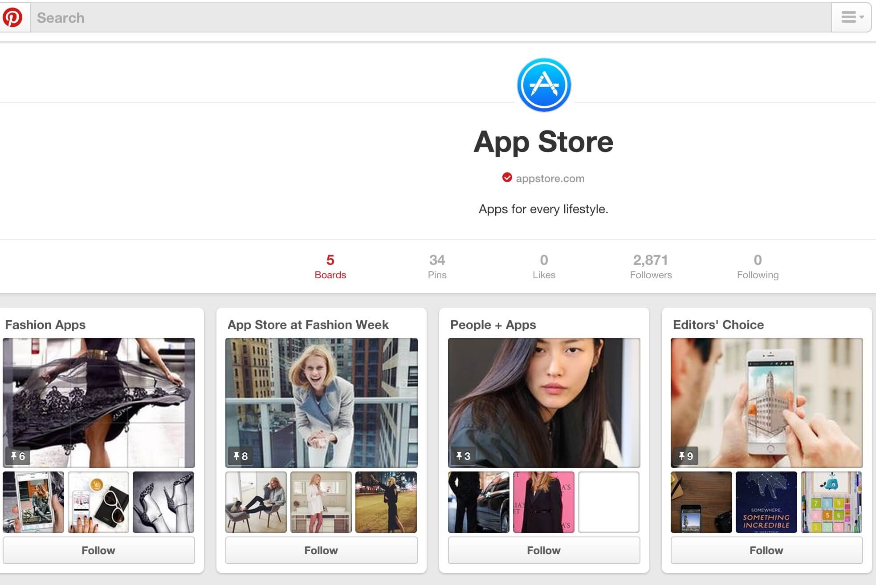
Task: Follow the Fashion Apps board
Action: tap(98, 550)
